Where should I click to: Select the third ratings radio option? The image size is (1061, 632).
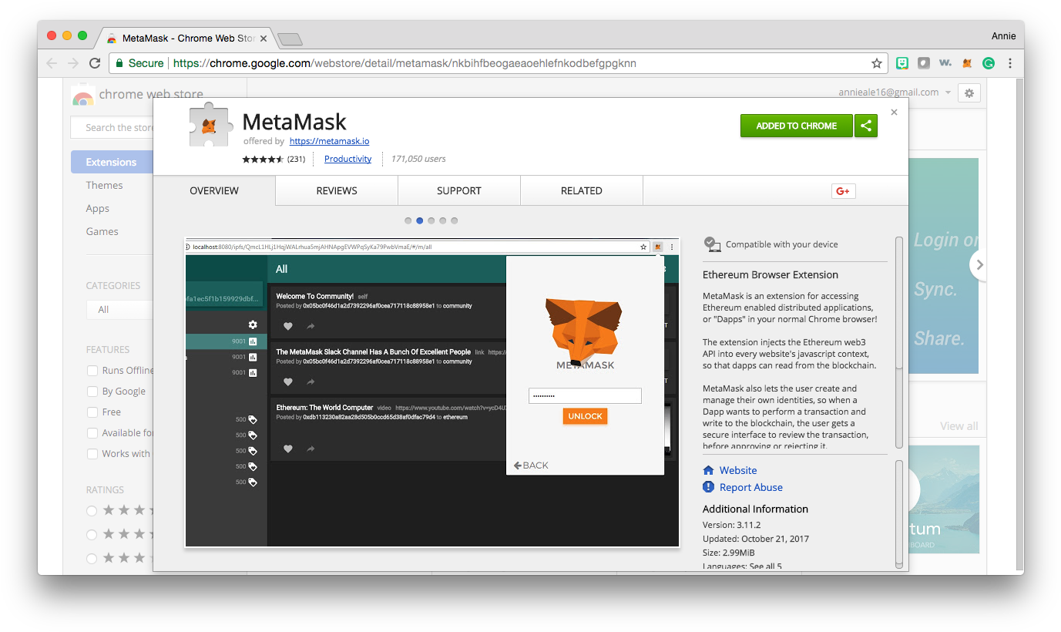point(92,558)
